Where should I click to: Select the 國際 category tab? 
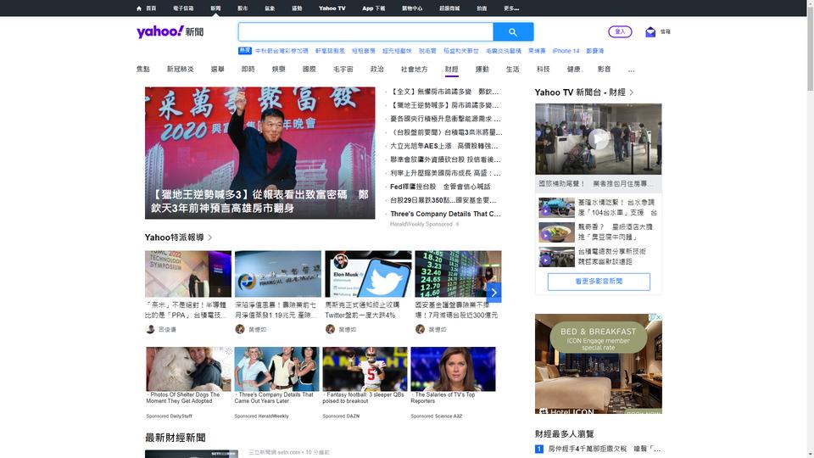(309, 69)
